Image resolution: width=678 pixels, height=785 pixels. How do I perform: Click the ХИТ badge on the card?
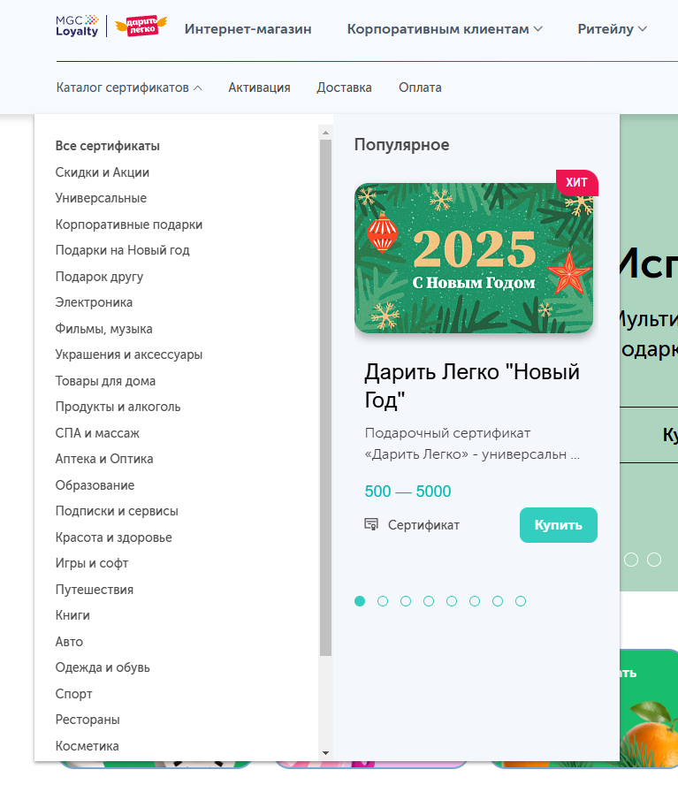click(x=577, y=182)
